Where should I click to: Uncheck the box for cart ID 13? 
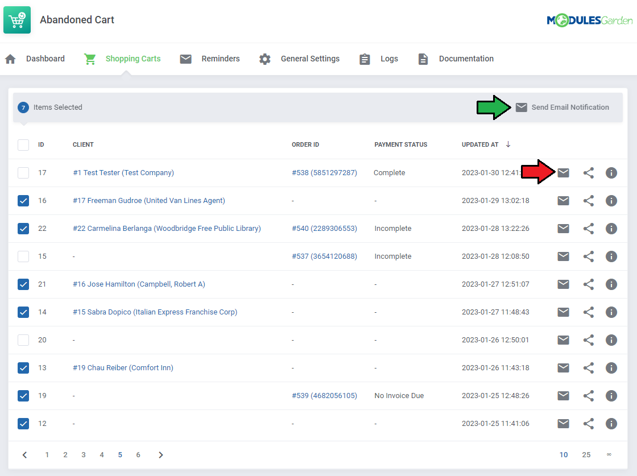tap(23, 368)
